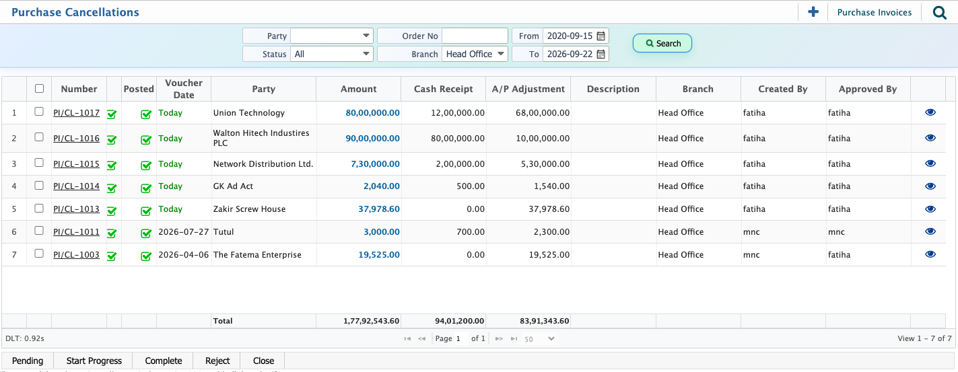Image resolution: width=958 pixels, height=372 pixels.
Task: Check the row checkbox for PI/CL-1013
Action: [x=39, y=209]
